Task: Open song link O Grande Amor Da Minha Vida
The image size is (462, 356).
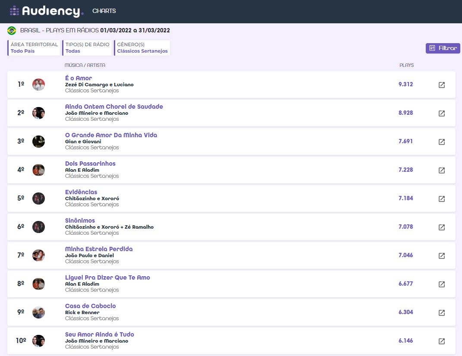Action: click(x=111, y=135)
